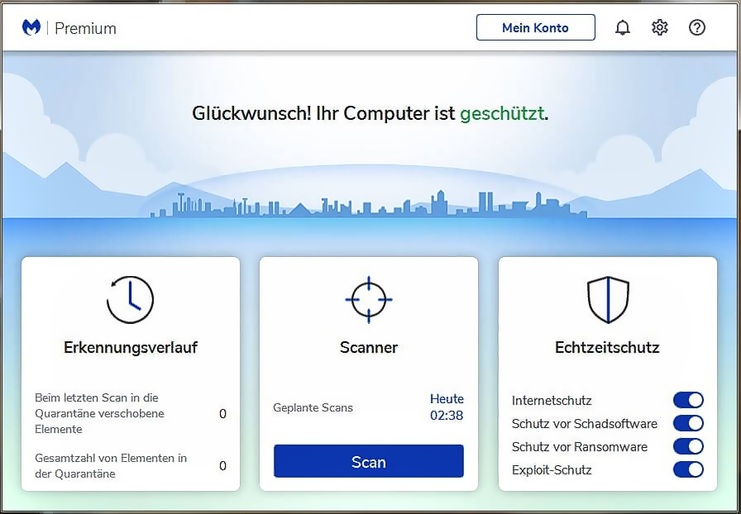Open settings via the gear icon
The width and height of the screenshot is (741, 514).
660,27
